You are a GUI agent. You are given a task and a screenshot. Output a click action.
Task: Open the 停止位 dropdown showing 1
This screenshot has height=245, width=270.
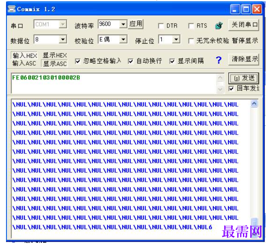click(x=176, y=39)
